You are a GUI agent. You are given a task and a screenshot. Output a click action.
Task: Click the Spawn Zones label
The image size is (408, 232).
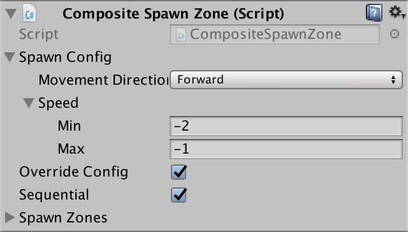pyautogui.click(x=63, y=217)
